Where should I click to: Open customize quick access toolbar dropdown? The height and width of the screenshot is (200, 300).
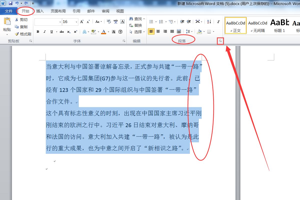pos(33,3)
